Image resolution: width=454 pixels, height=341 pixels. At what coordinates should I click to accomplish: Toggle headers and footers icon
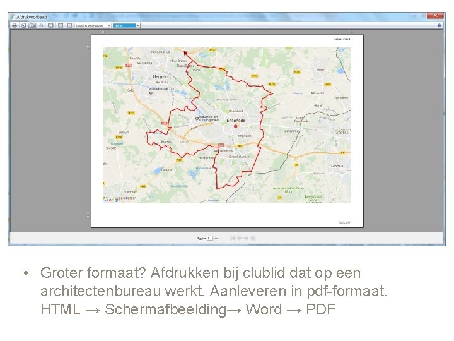(x=50, y=25)
